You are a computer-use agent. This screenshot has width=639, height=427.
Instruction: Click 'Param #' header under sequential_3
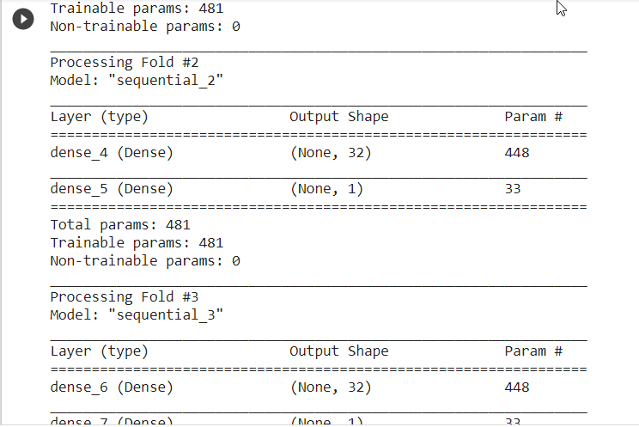point(533,351)
